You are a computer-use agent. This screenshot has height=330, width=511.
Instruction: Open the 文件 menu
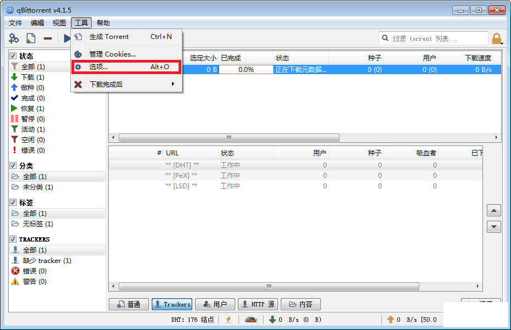click(x=15, y=23)
